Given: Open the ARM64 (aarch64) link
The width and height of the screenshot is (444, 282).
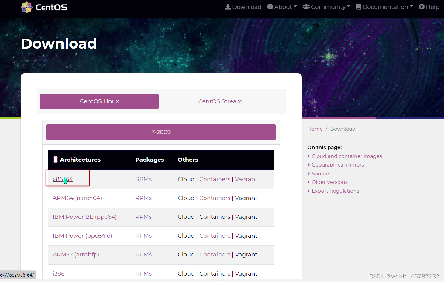Looking at the screenshot, I should pos(77,198).
